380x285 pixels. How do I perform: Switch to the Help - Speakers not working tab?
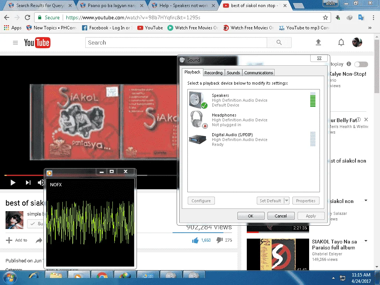click(x=183, y=5)
